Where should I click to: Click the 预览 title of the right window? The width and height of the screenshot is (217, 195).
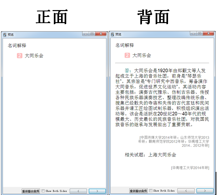[x=118, y=35]
